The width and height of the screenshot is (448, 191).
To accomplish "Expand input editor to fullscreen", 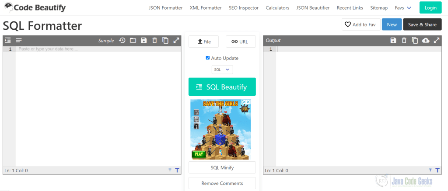I will coord(176,41).
